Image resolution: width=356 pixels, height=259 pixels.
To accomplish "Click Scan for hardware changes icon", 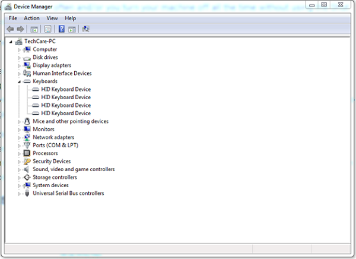I will point(86,29).
